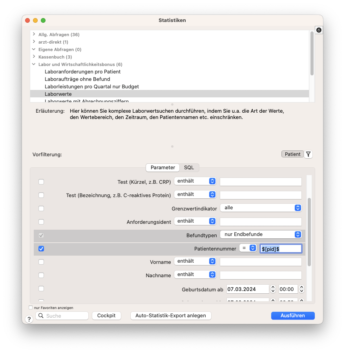Click the Suche search field

pyautogui.click(x=62, y=316)
